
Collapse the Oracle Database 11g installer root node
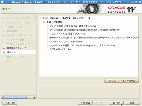tap(41, 18)
